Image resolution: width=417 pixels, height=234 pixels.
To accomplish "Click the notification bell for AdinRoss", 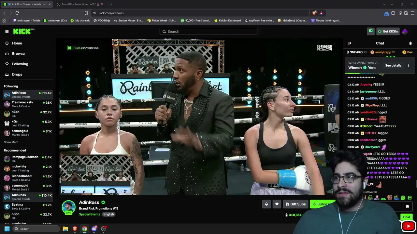I will pyautogui.click(x=266, y=204).
